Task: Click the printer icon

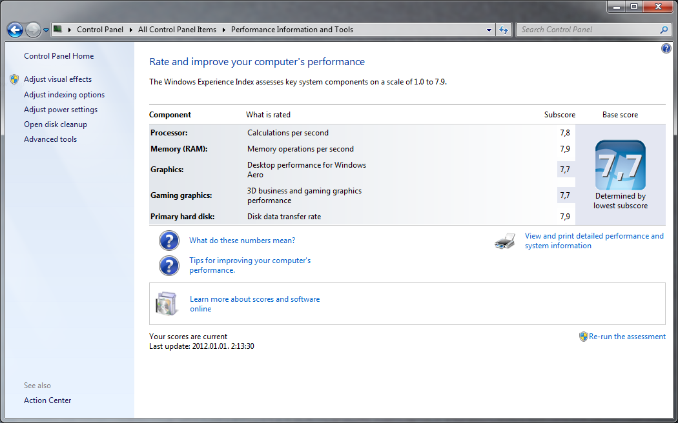Action: pos(505,241)
